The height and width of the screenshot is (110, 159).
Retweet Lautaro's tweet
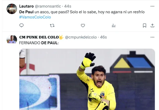pos(52,25)
